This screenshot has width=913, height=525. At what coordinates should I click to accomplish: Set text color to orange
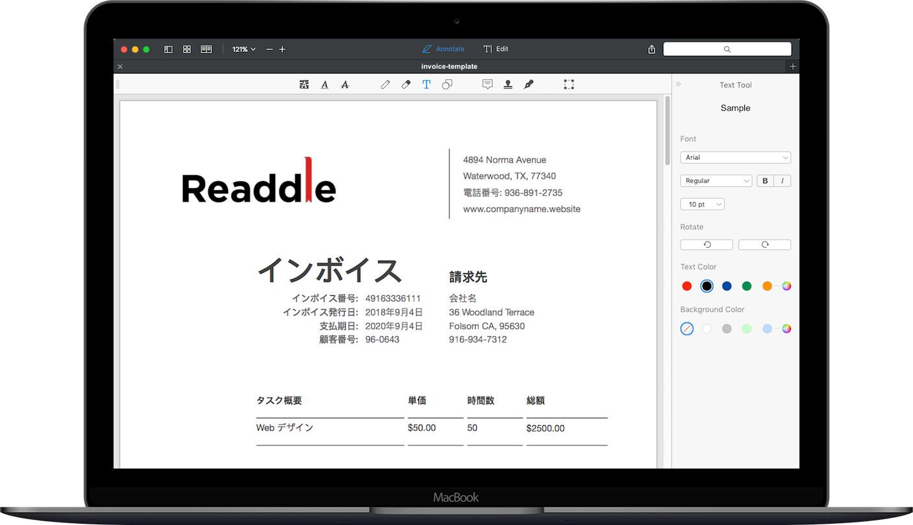(x=767, y=286)
